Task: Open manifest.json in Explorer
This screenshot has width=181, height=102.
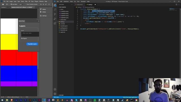Action: pyautogui.click(x=64, y=26)
